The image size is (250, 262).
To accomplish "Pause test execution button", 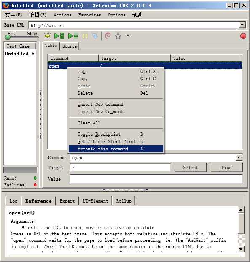I will pyautogui.click(x=85, y=36).
